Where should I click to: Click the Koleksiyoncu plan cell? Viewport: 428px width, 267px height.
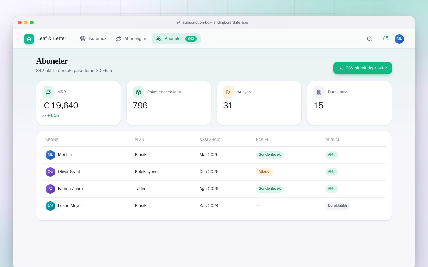coord(147,172)
